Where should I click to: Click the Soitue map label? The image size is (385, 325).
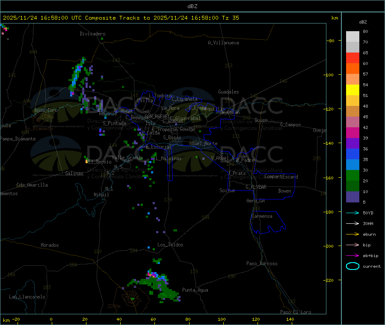227,190
